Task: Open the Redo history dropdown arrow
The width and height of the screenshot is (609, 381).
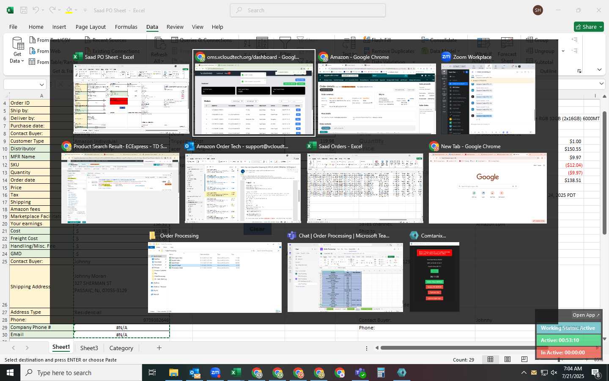Action: click(59, 10)
